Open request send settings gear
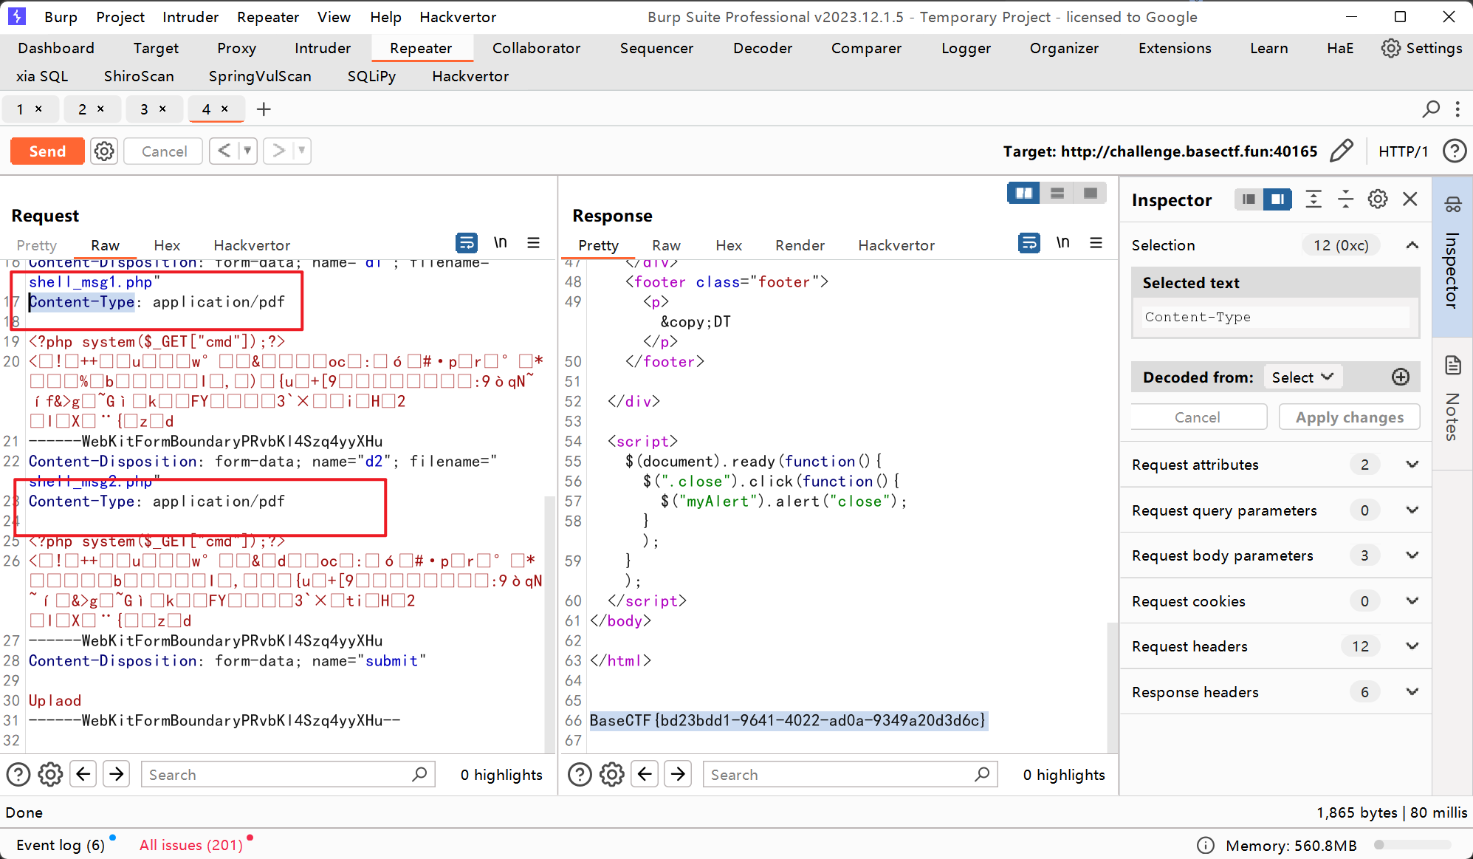Screen dimensions: 1473x859 click(104, 151)
